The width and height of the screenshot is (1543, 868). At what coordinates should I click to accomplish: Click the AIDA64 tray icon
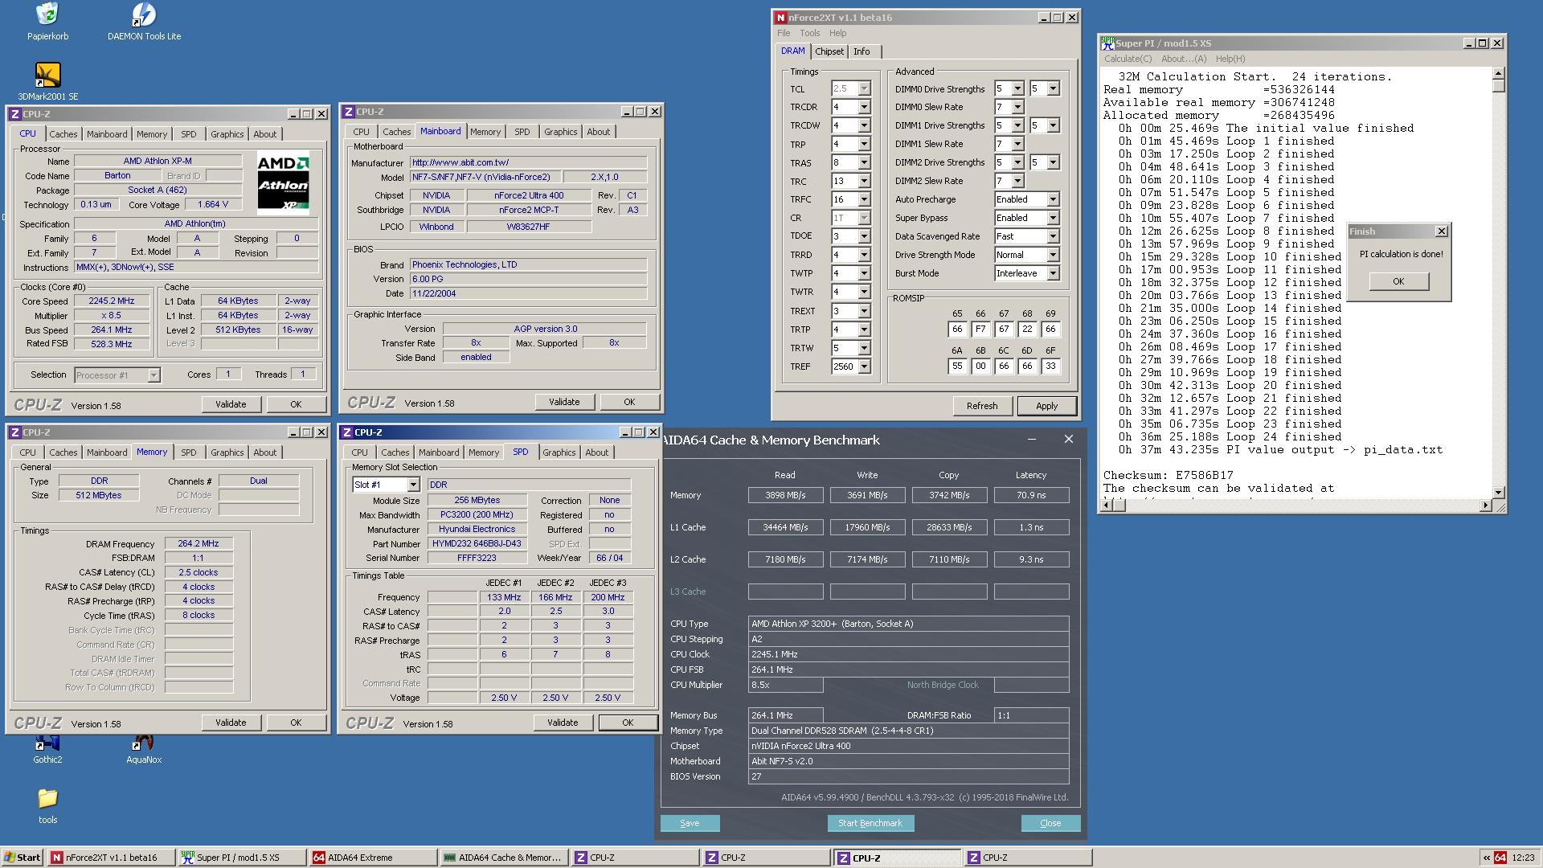pyautogui.click(x=1500, y=858)
